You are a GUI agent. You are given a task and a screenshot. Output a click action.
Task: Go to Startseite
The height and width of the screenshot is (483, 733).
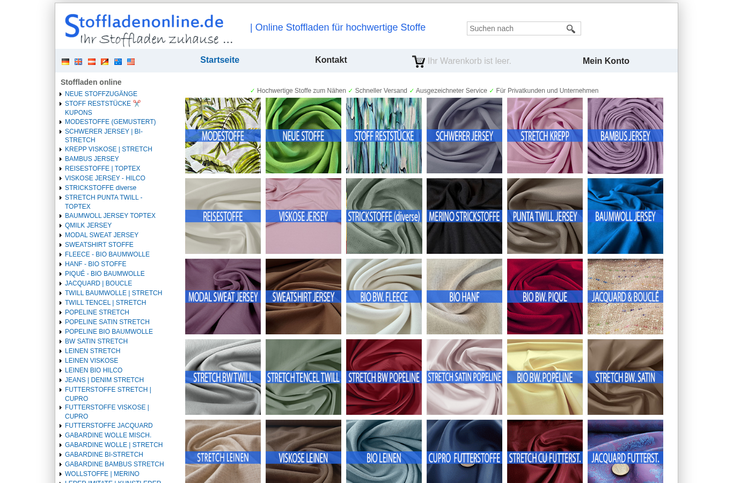[219, 60]
